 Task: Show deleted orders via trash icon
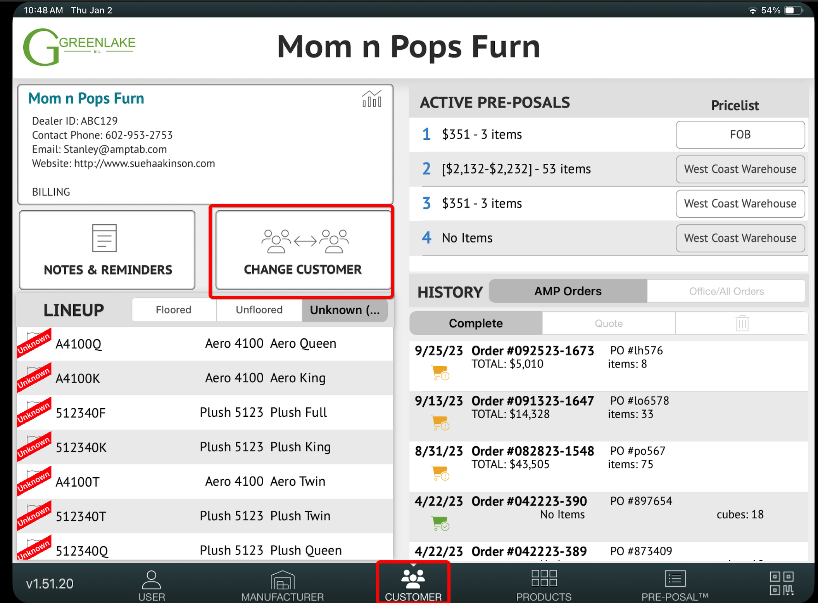742,323
